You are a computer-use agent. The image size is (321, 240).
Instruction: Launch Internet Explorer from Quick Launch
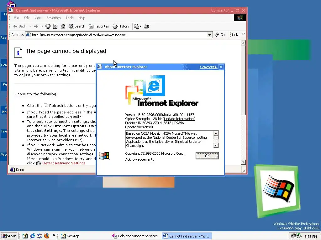point(32,236)
